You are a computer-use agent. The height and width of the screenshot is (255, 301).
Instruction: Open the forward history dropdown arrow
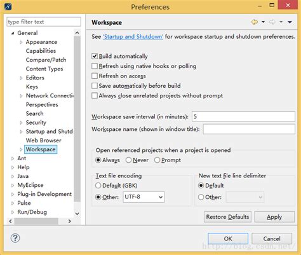(281, 22)
